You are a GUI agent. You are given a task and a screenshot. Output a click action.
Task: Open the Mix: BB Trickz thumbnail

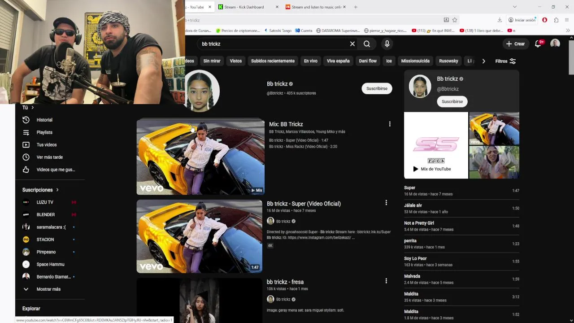200,157
